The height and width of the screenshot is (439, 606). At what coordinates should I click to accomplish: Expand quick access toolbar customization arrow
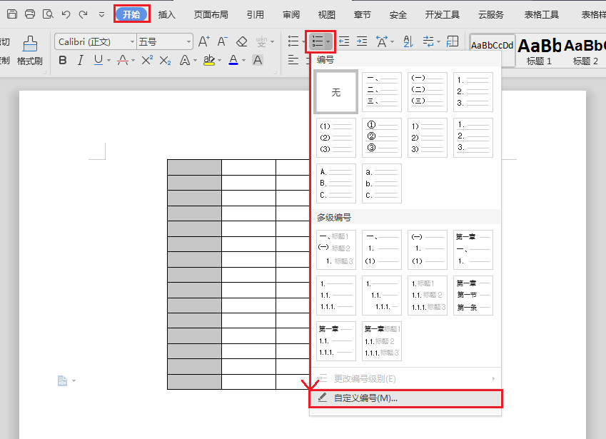101,15
